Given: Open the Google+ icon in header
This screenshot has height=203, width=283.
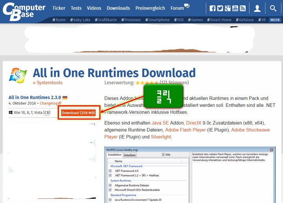Looking at the screenshot, I should pyautogui.click(x=228, y=8).
